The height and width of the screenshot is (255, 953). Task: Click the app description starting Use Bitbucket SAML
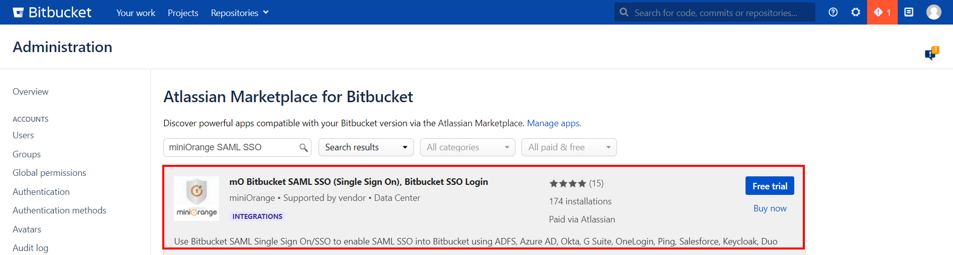pyautogui.click(x=476, y=241)
